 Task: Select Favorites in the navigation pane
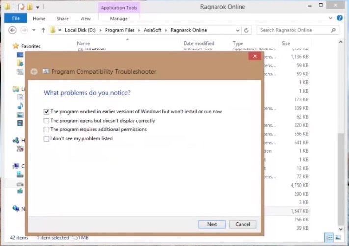[31, 46]
